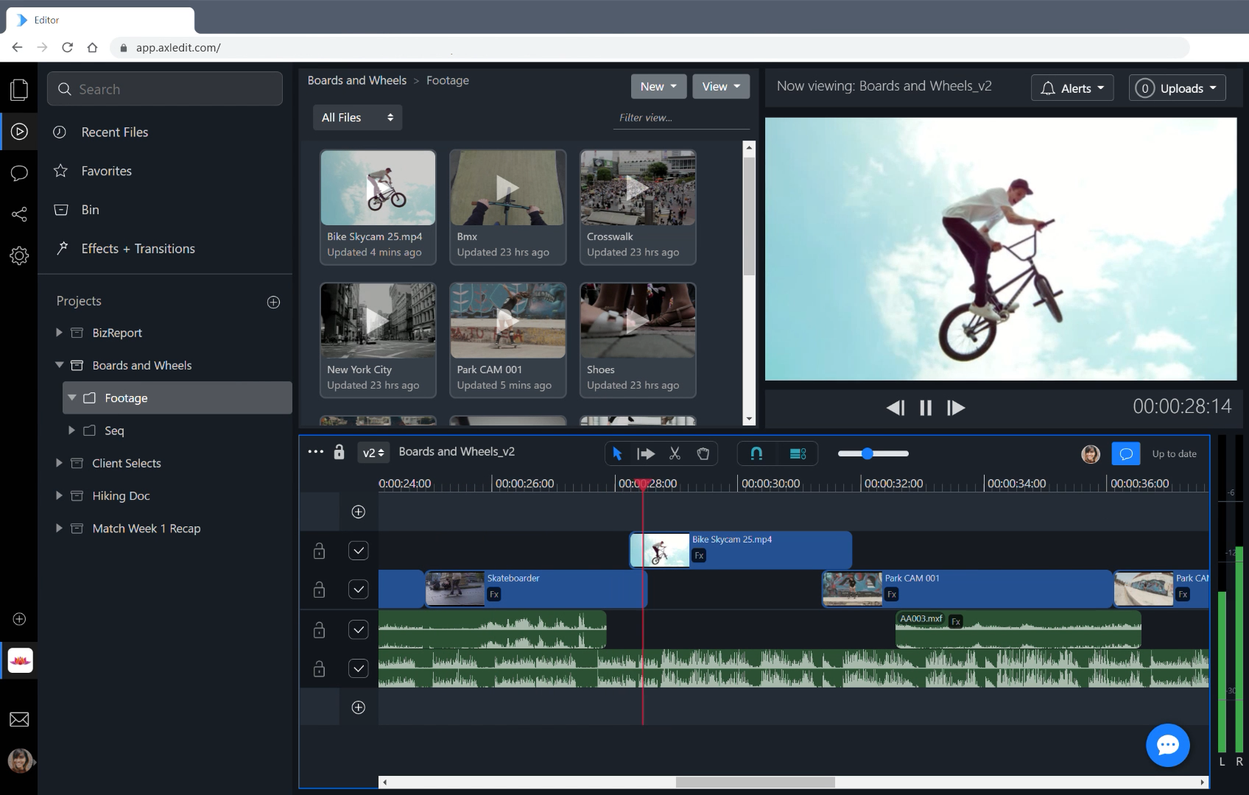Open the Alerts dropdown menu

(x=1072, y=88)
